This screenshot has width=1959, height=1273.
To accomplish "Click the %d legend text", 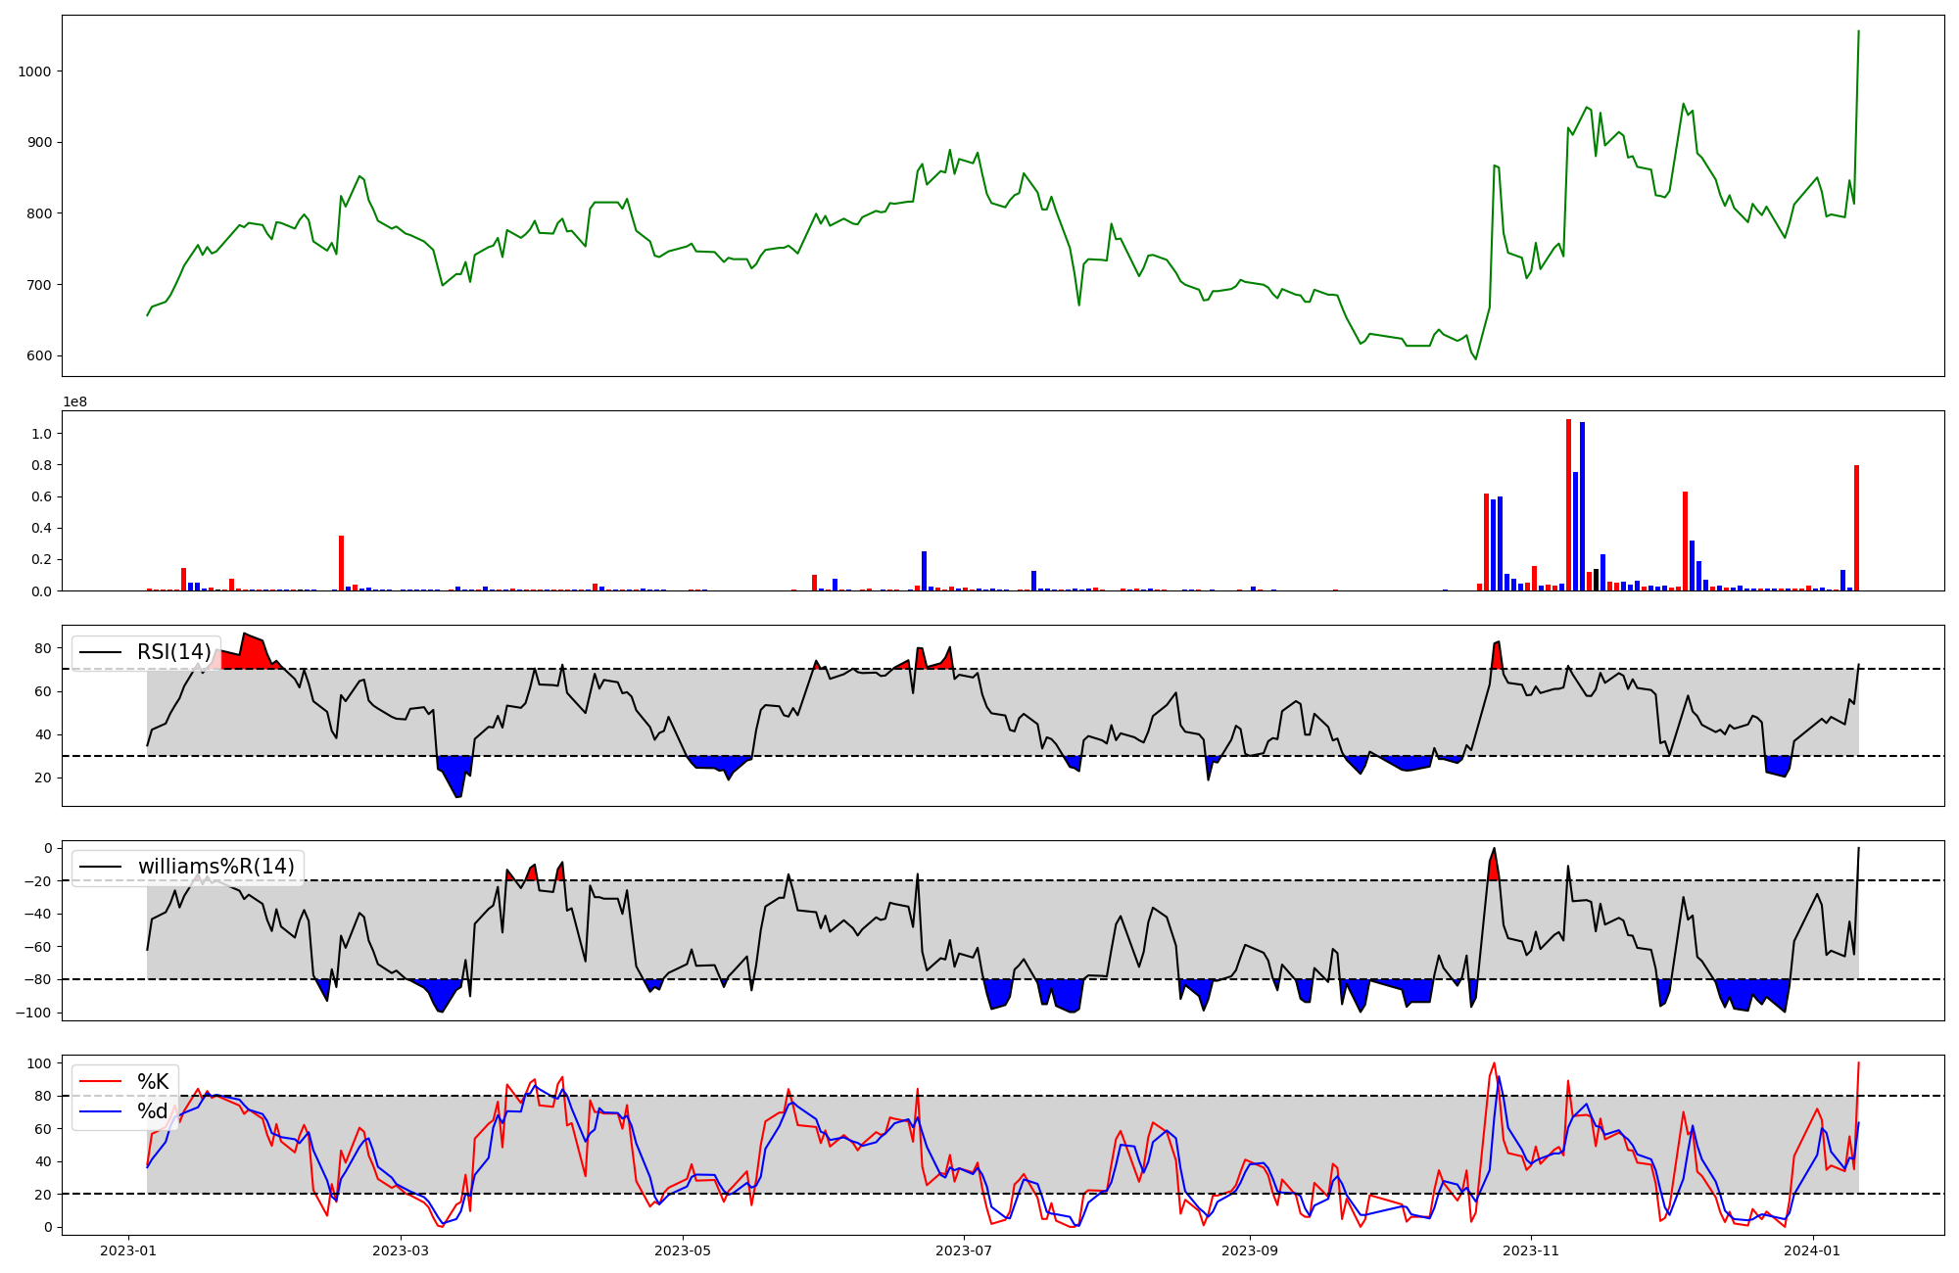I will point(153,1111).
